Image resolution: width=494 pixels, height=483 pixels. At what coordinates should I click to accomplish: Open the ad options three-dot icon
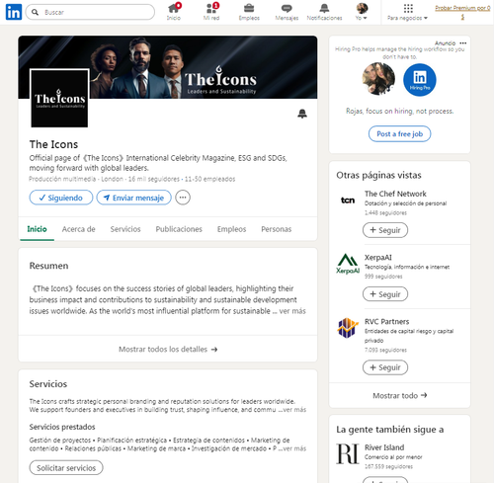[x=463, y=43]
